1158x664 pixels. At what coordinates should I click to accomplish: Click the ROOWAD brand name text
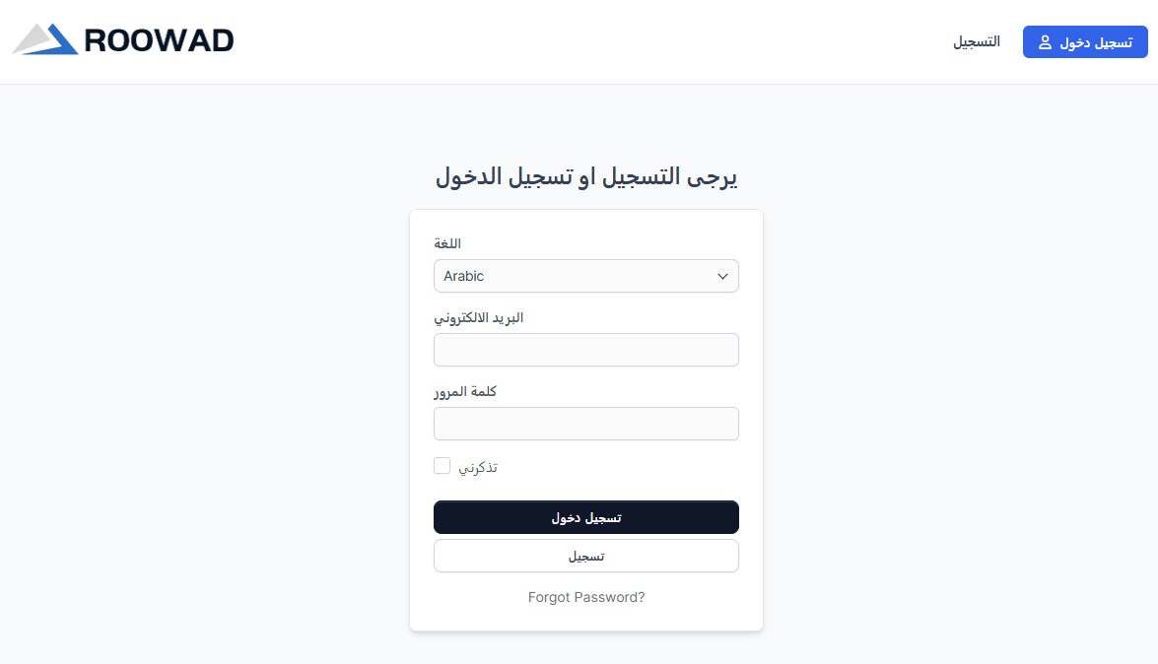(x=159, y=40)
